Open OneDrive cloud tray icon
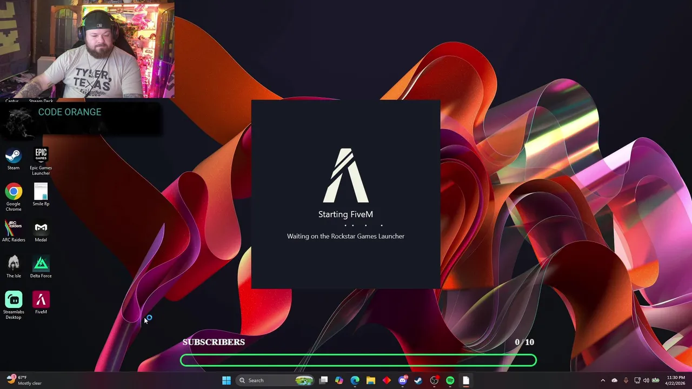692x389 pixels. point(614,380)
